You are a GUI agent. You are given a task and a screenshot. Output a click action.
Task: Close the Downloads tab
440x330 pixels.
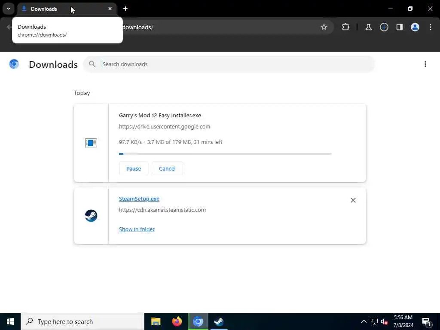(110, 9)
